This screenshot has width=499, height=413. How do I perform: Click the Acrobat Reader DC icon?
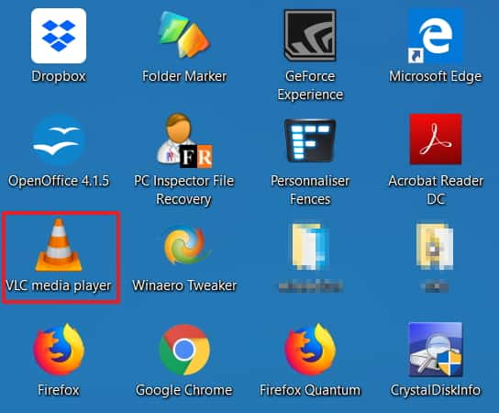[436, 140]
